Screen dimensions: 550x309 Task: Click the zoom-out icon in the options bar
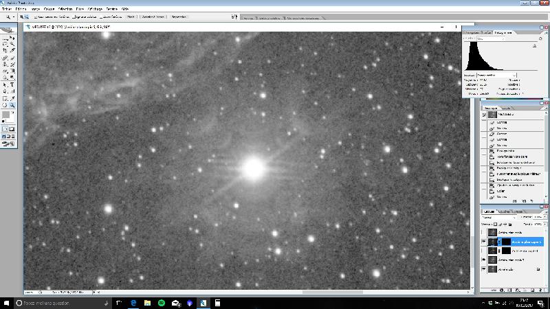coord(26,16)
